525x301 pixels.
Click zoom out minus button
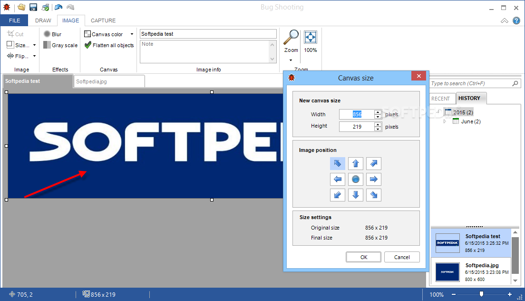click(454, 294)
